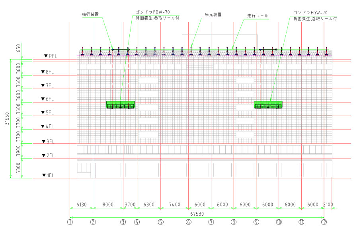Click grid bubble number 7
This screenshot has width=363, height=234.
[211, 222]
